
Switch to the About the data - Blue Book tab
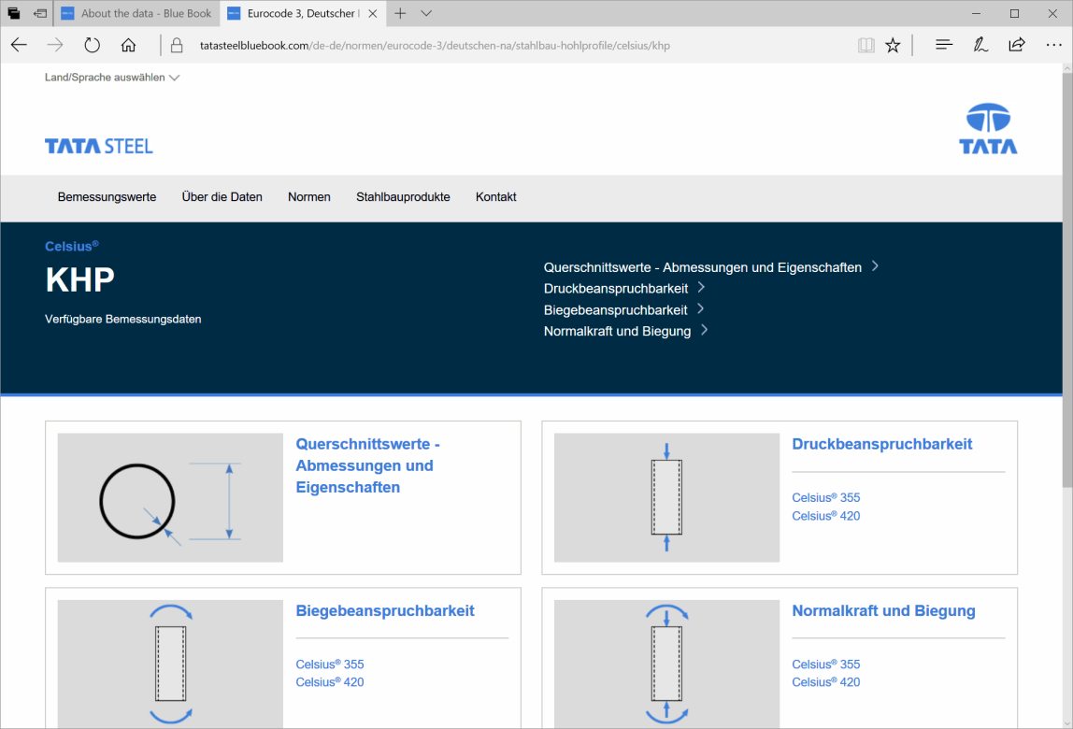pos(136,13)
